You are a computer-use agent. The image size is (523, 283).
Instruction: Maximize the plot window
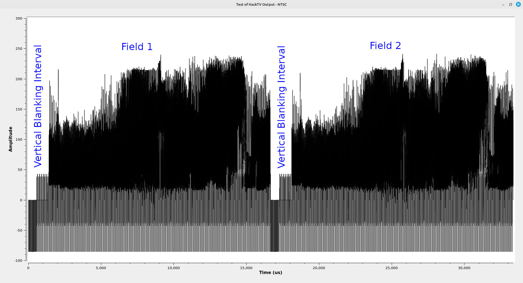510,4
